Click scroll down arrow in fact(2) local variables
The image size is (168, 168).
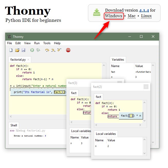coord(145,153)
